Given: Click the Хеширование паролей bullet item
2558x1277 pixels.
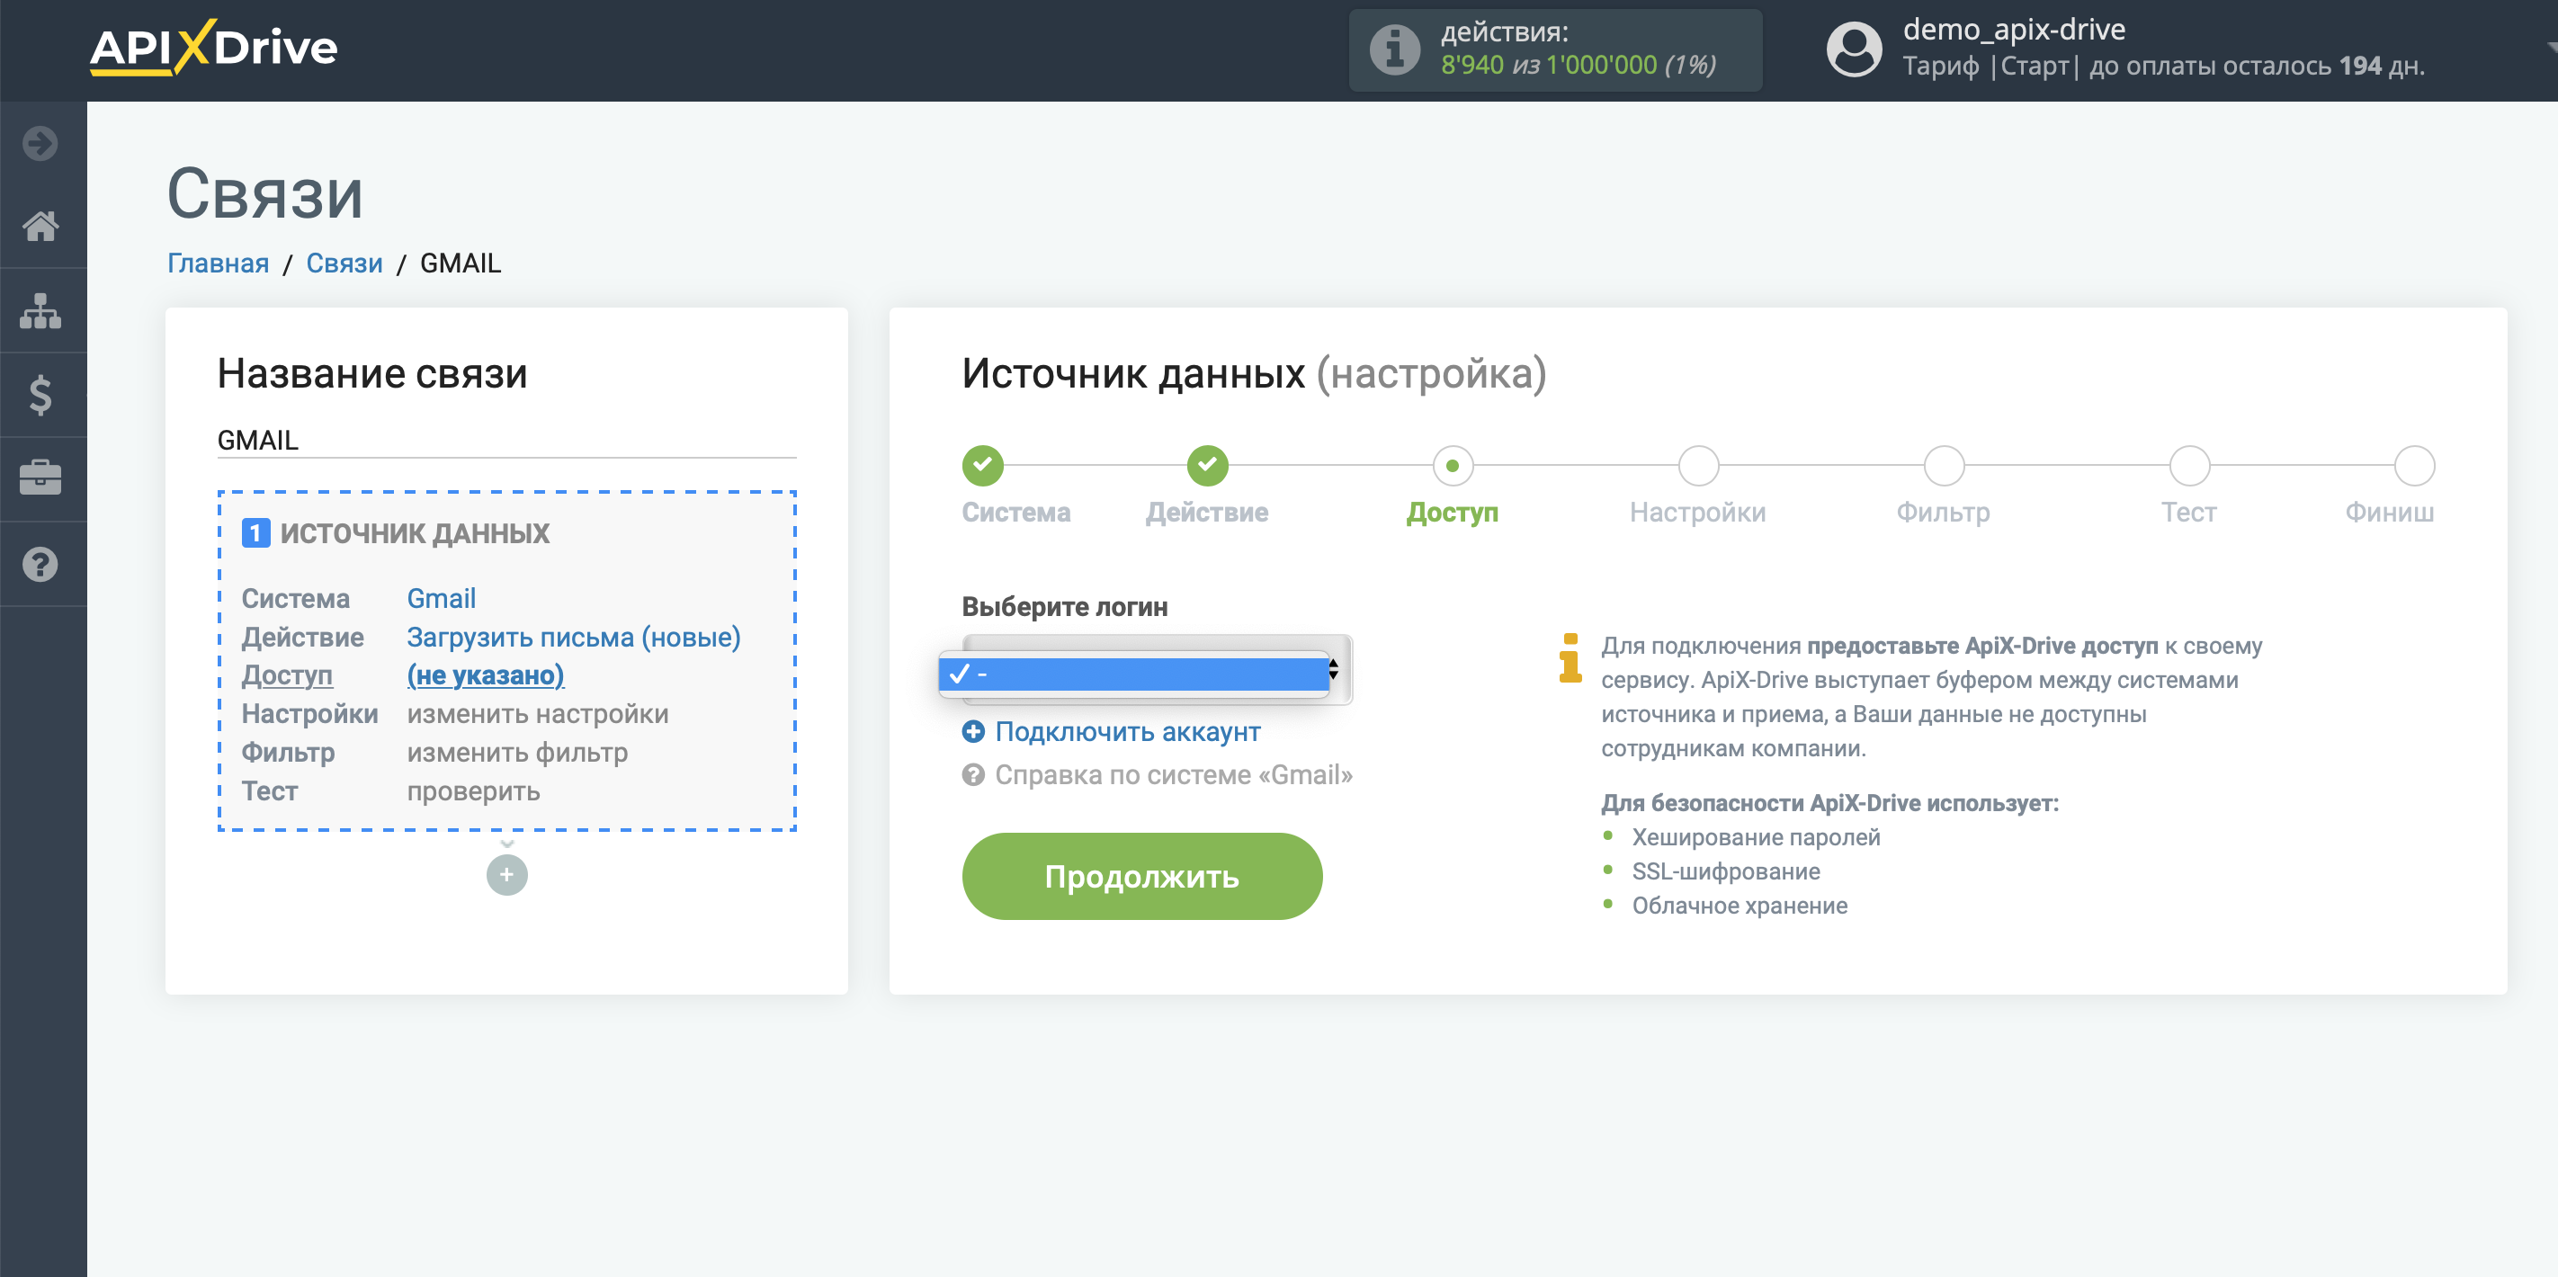Looking at the screenshot, I should tap(1756, 837).
